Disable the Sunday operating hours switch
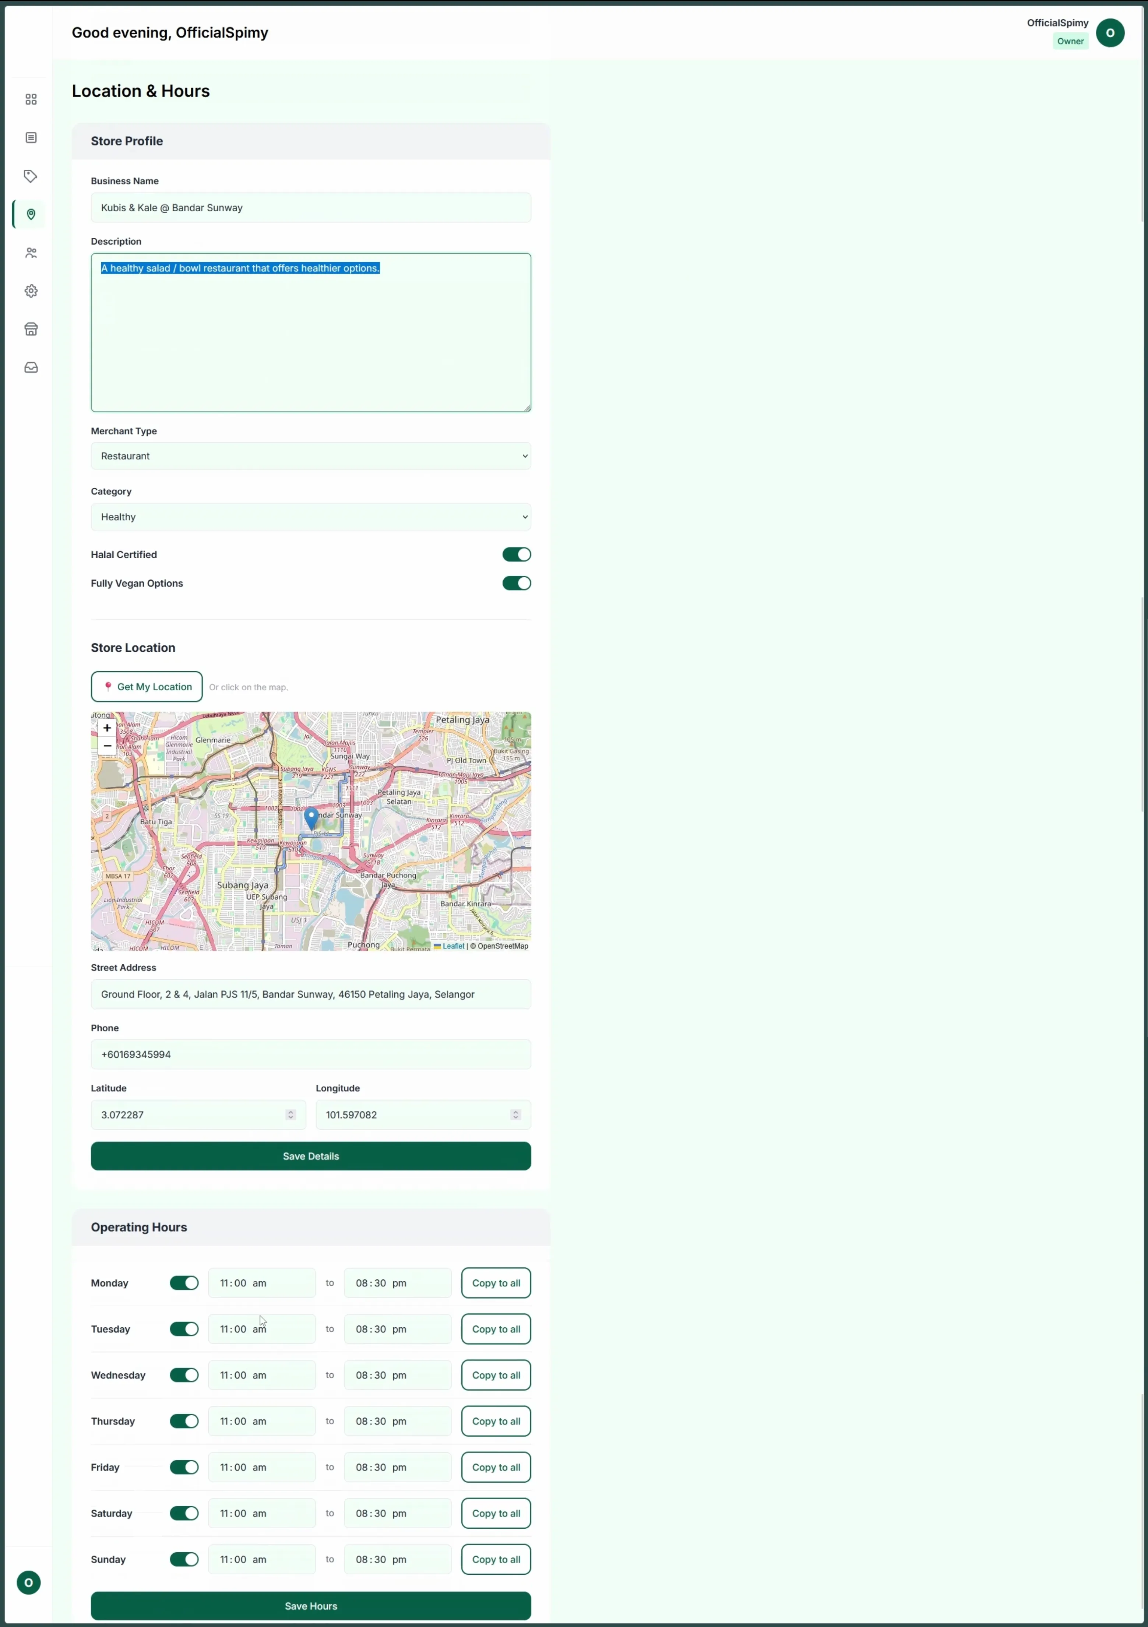Image resolution: width=1148 pixels, height=1627 pixels. pos(184,1559)
